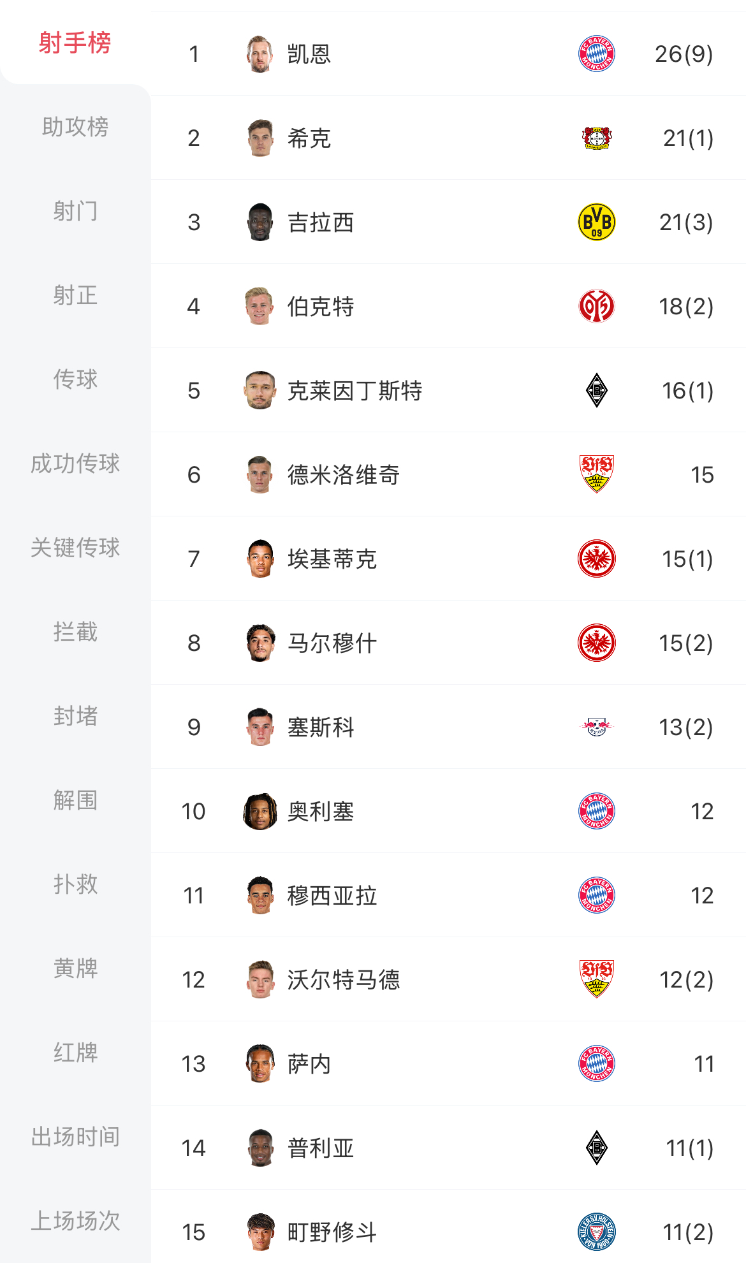Click 奥利塞's player photo
Viewport: 746px width, 1263px height.
(260, 811)
